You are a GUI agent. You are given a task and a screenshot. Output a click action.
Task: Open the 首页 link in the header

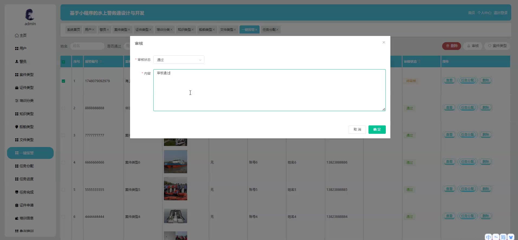coord(471,13)
